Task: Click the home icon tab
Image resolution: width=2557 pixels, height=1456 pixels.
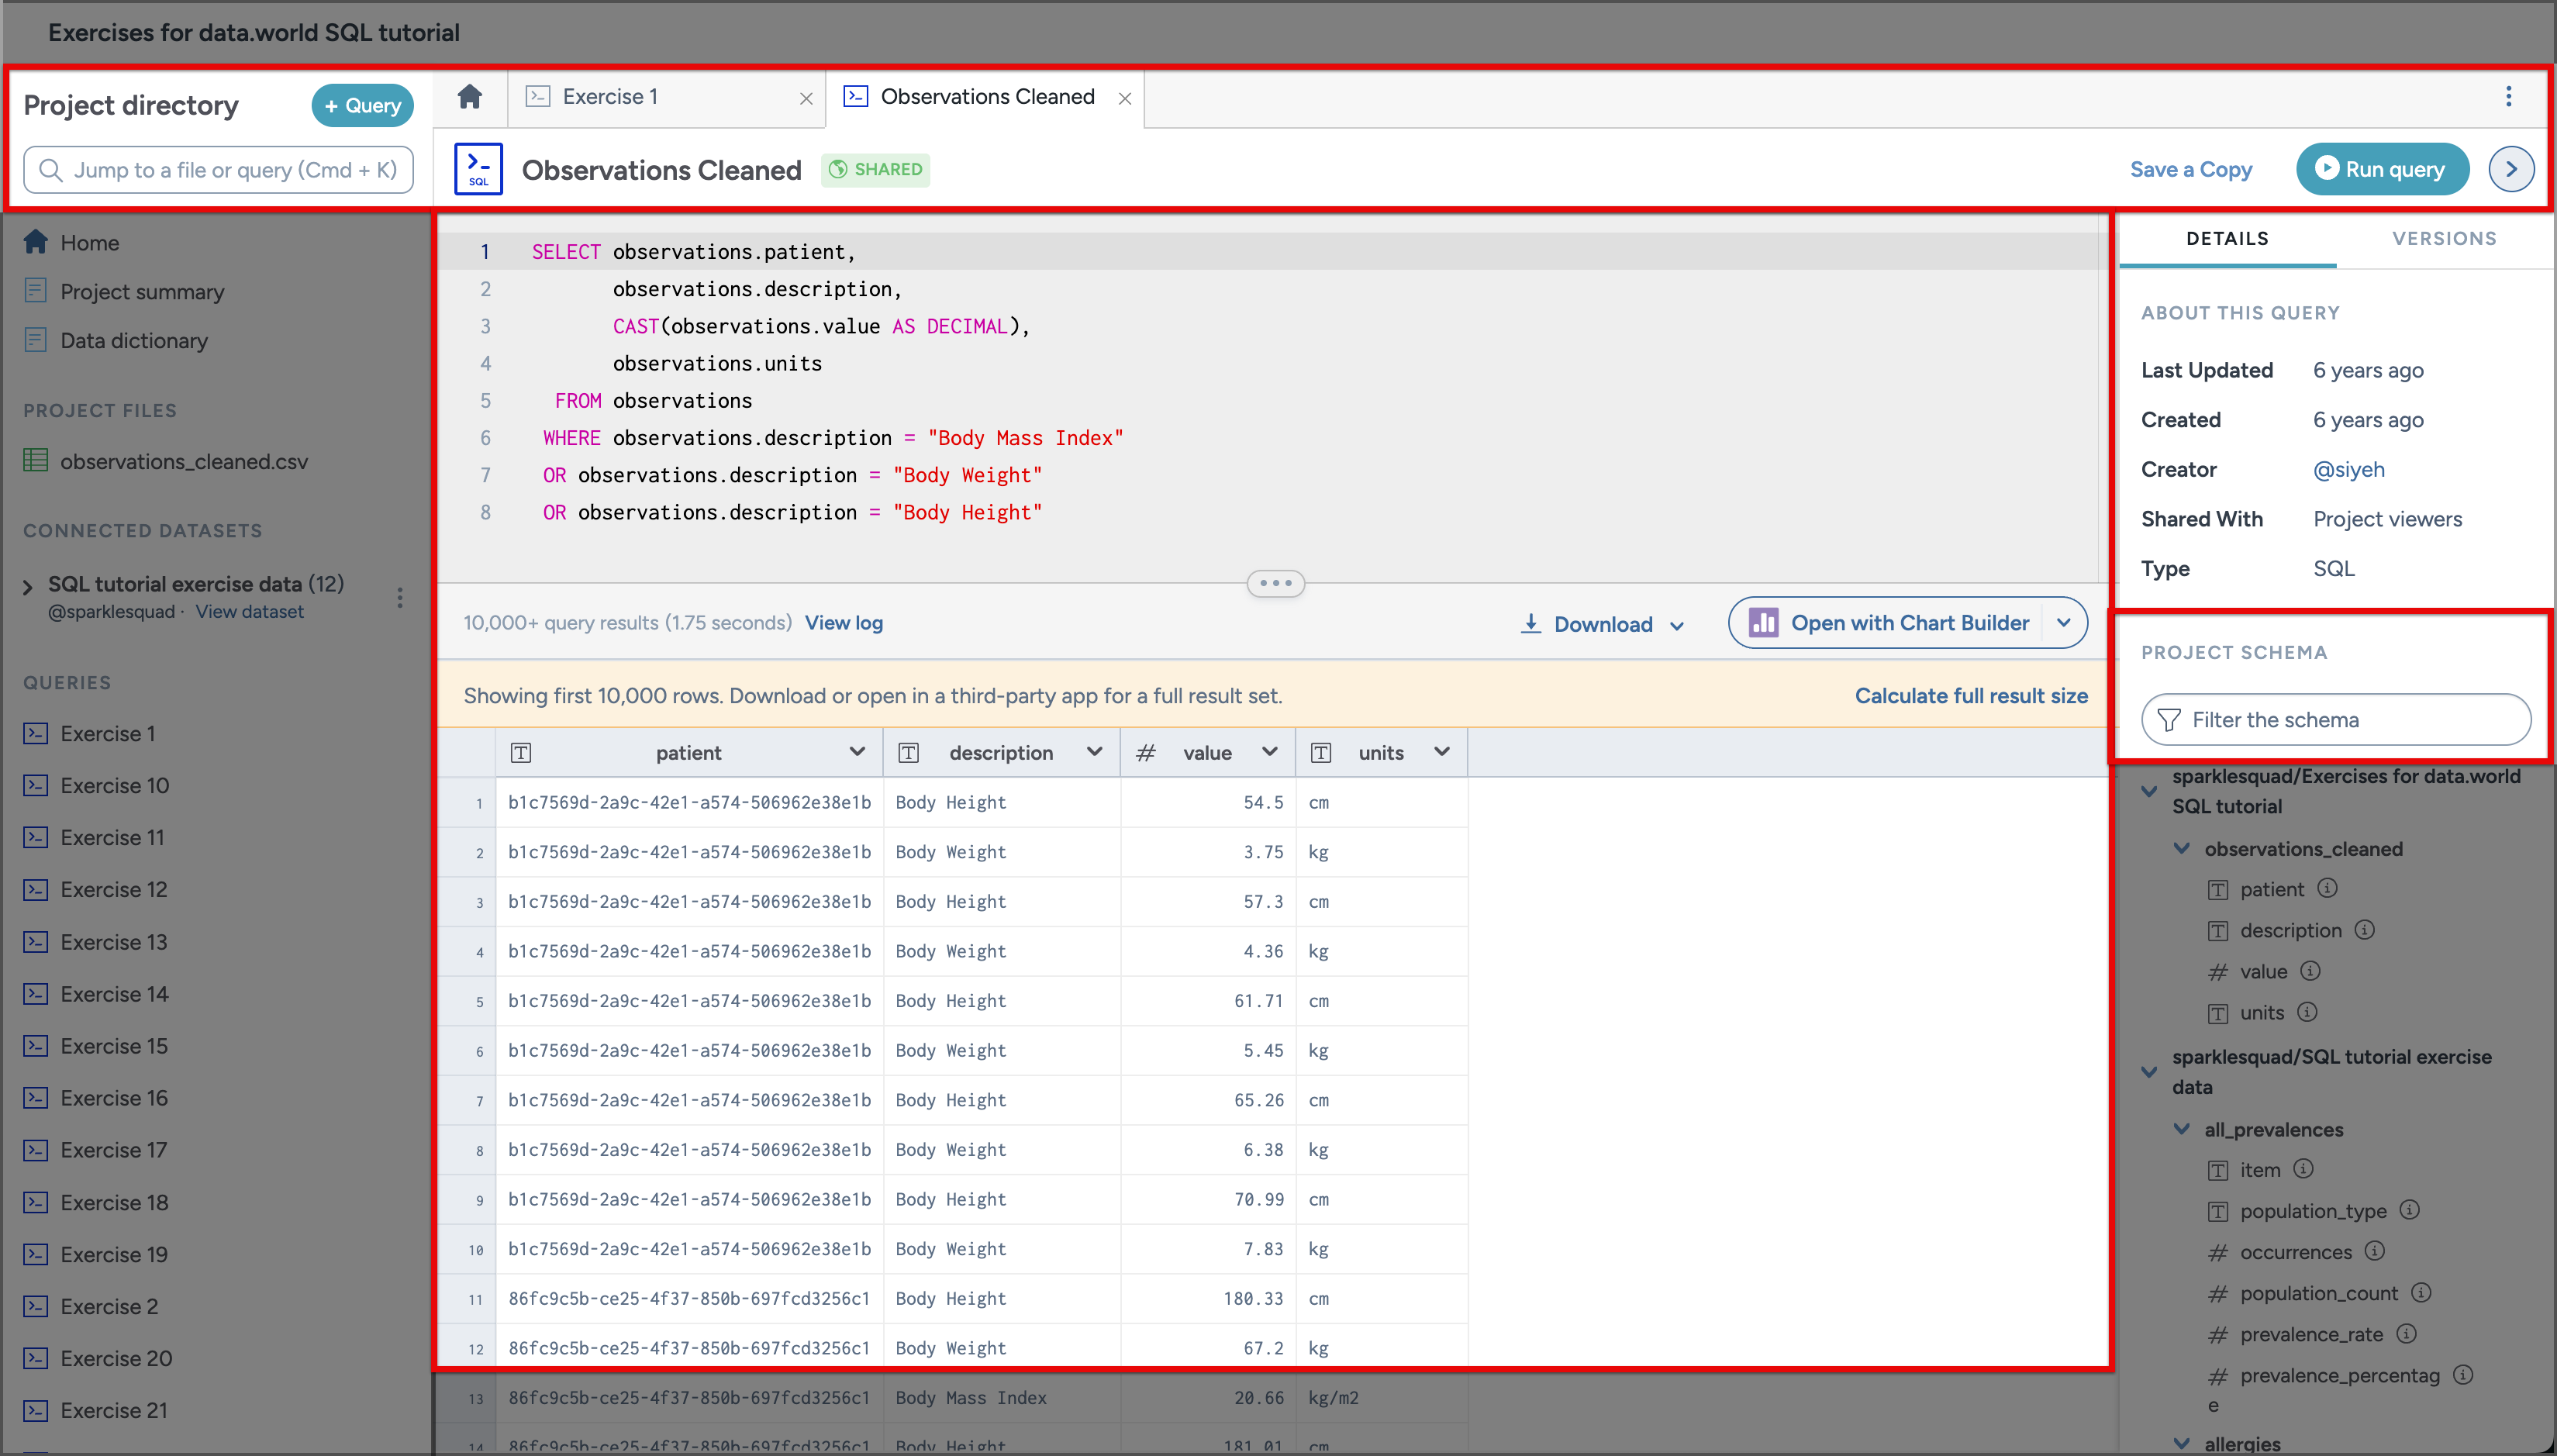Action: point(469,97)
